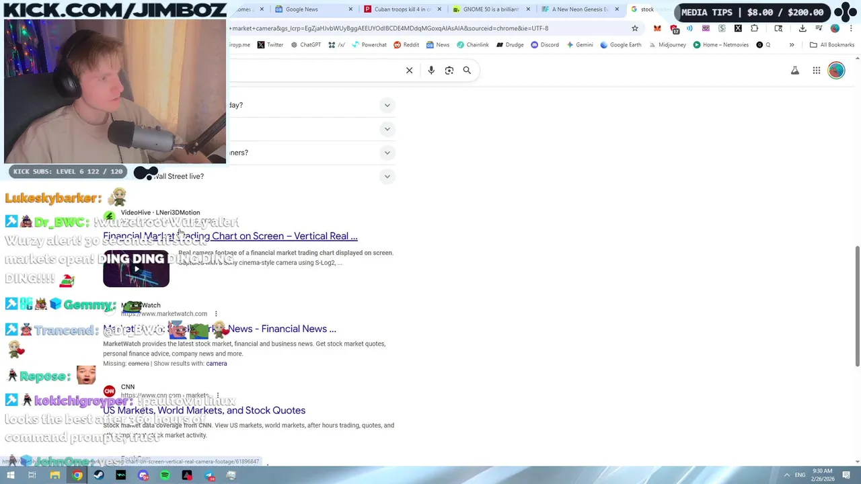
Task: Open the X extension icon in the toolbar
Action: pyautogui.click(x=738, y=28)
